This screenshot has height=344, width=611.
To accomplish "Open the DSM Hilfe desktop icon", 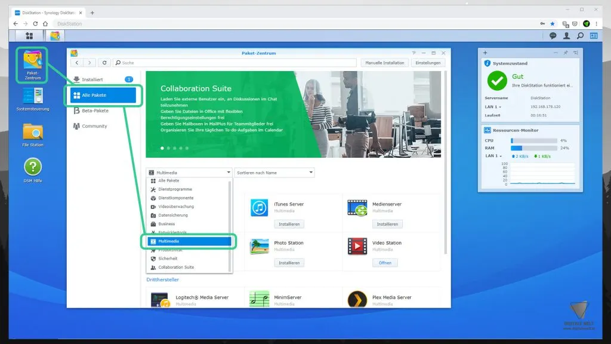I will pos(33,170).
